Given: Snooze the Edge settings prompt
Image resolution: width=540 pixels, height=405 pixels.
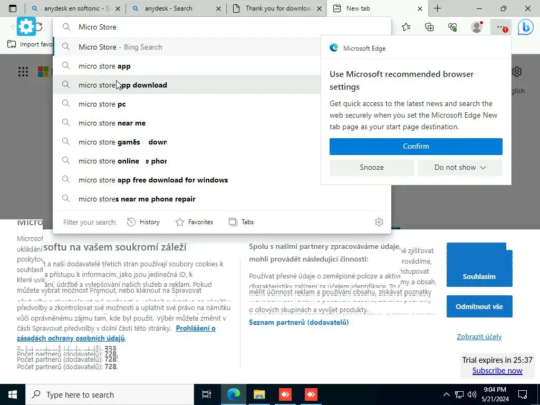Looking at the screenshot, I should click(372, 167).
